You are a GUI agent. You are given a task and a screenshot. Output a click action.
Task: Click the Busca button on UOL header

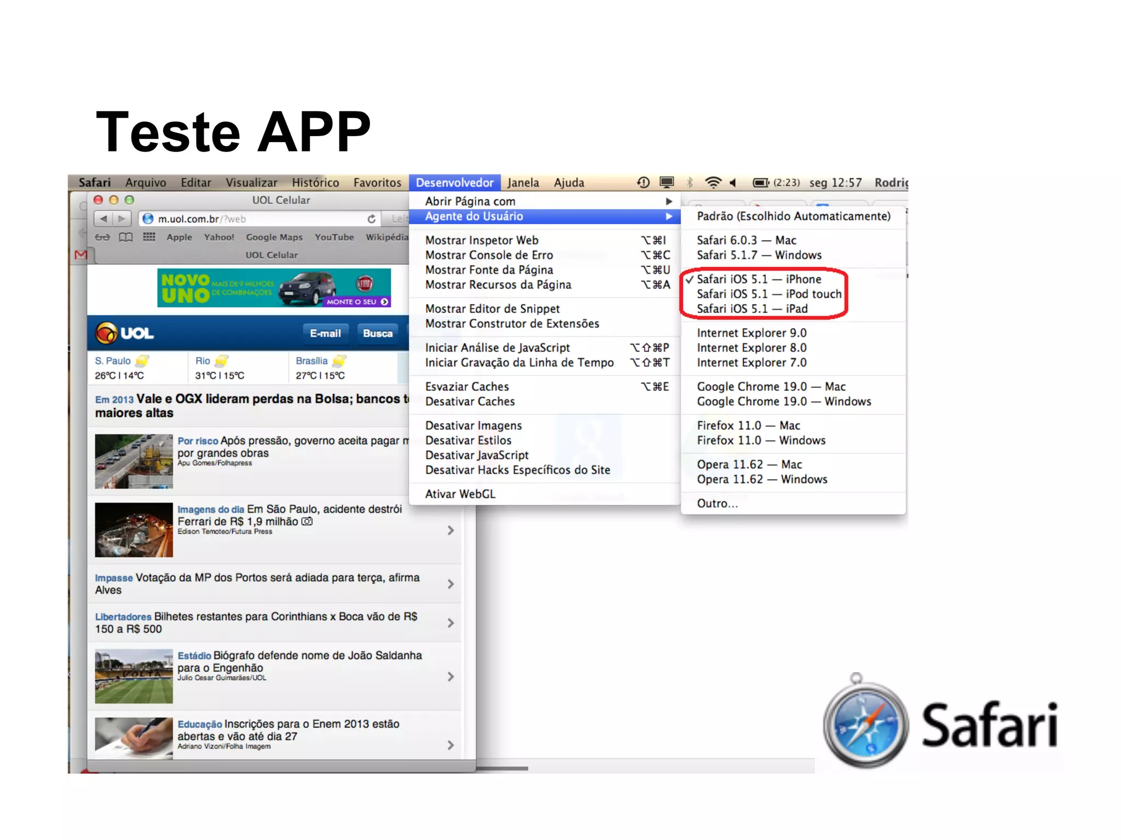[378, 334]
